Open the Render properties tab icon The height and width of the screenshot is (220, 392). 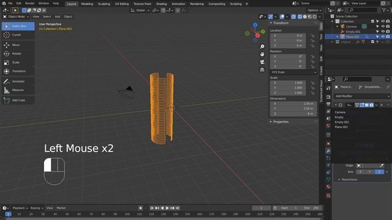(x=328, y=97)
